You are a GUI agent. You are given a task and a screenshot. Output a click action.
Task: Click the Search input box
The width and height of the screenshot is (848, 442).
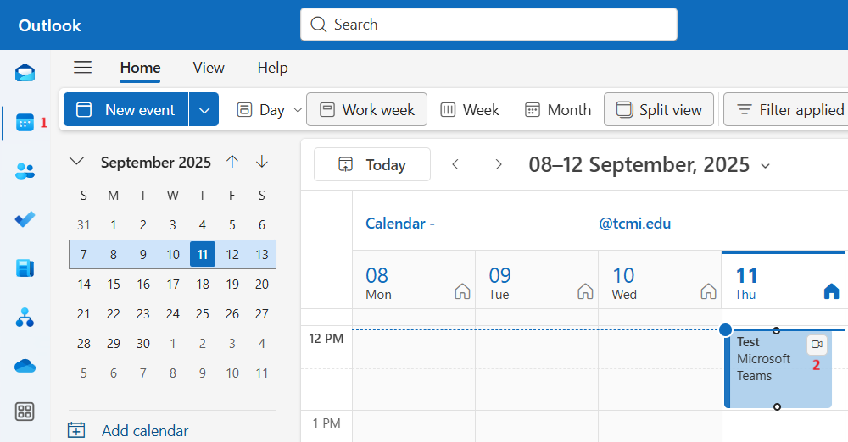pos(488,25)
